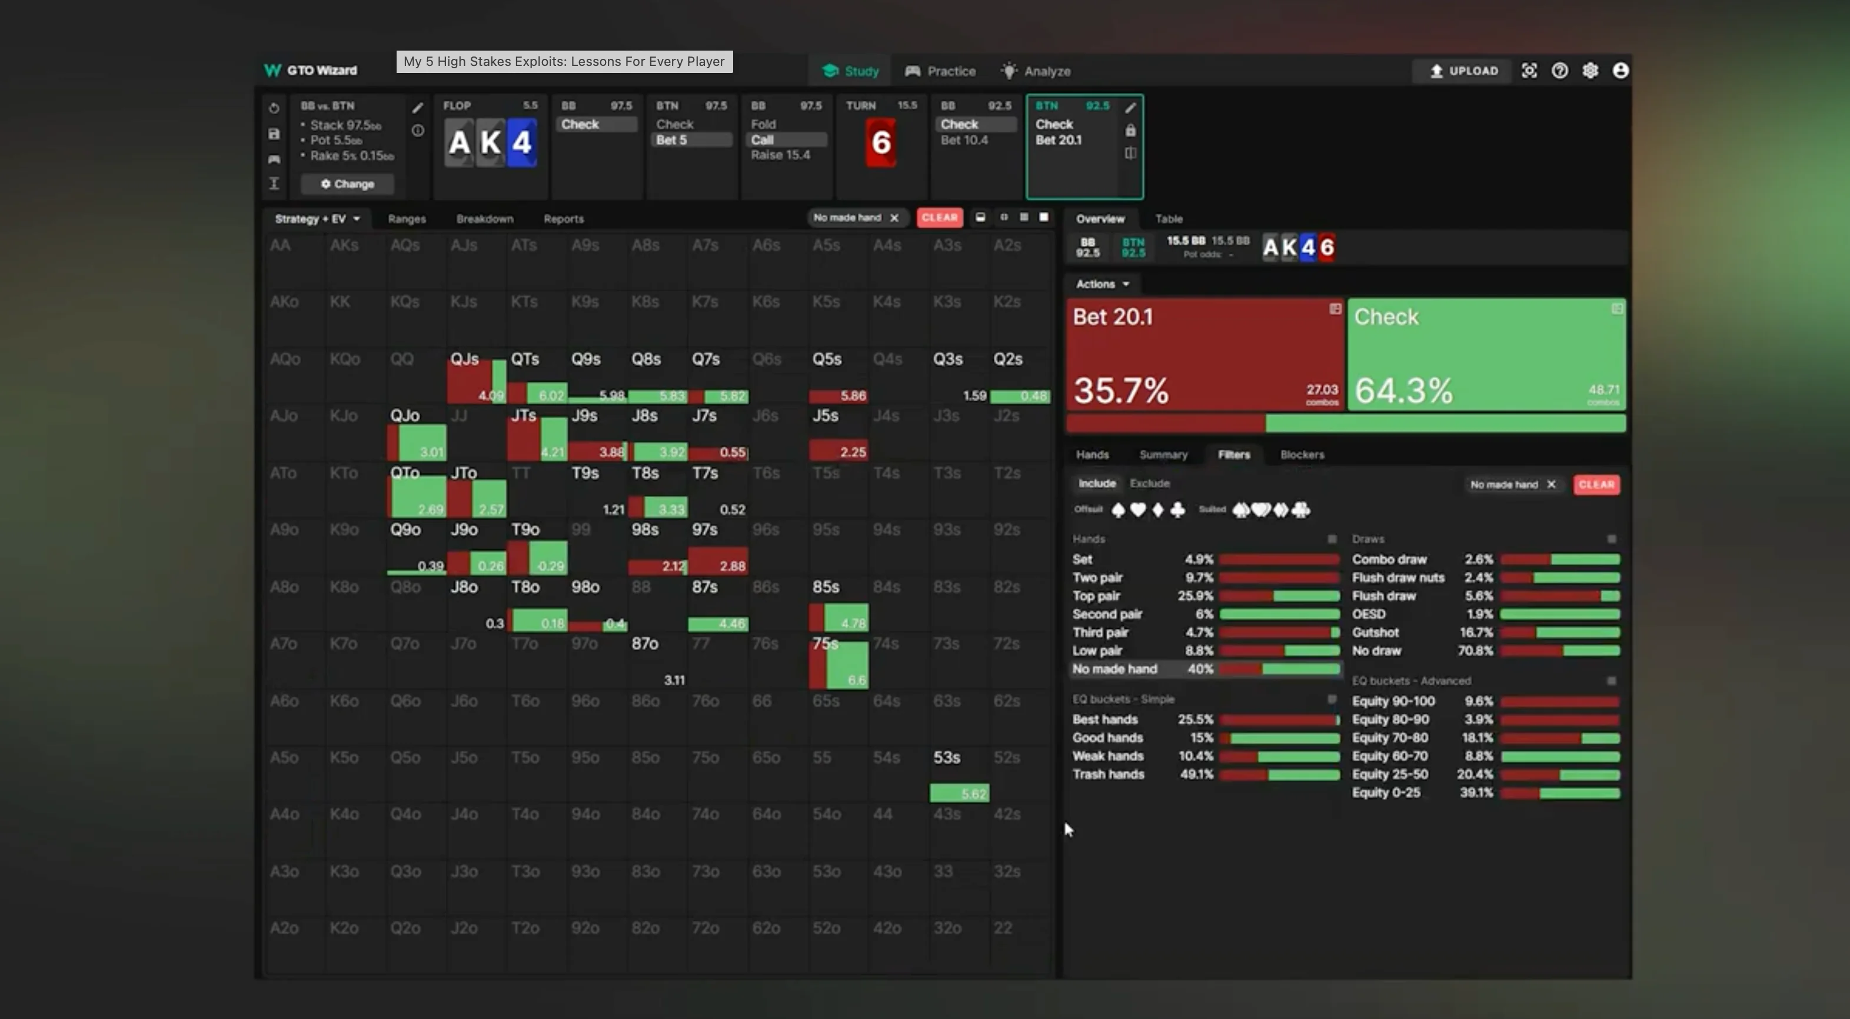Click the compare book icon on BTN card
Viewport: 1850px width, 1019px height.
coord(1130,153)
